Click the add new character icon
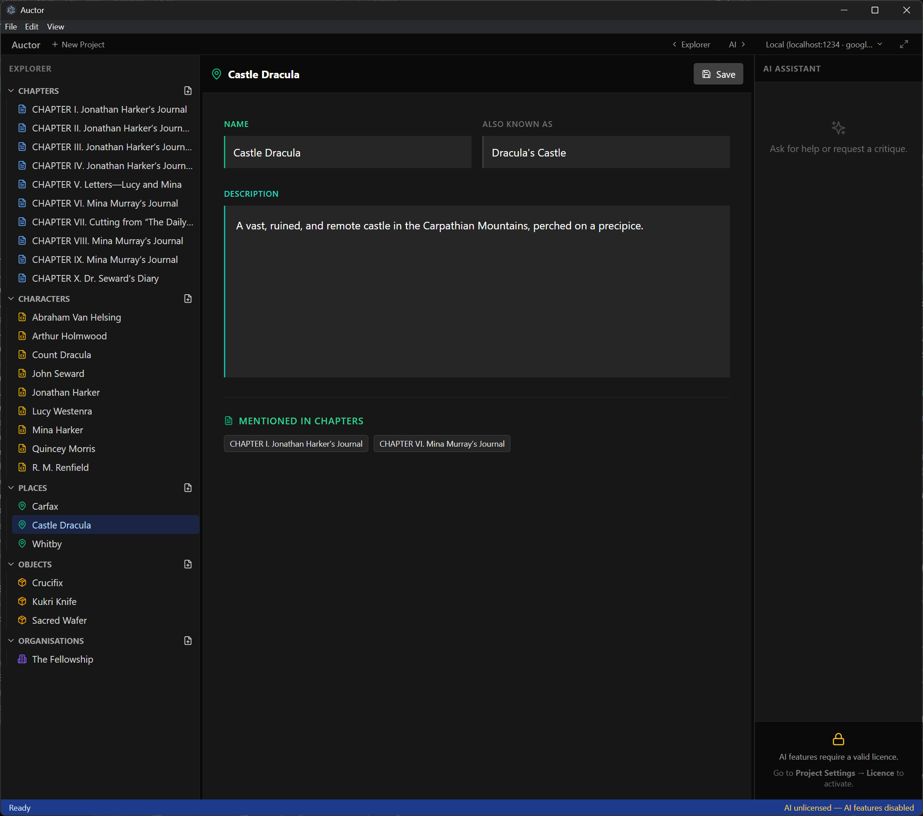 click(188, 299)
